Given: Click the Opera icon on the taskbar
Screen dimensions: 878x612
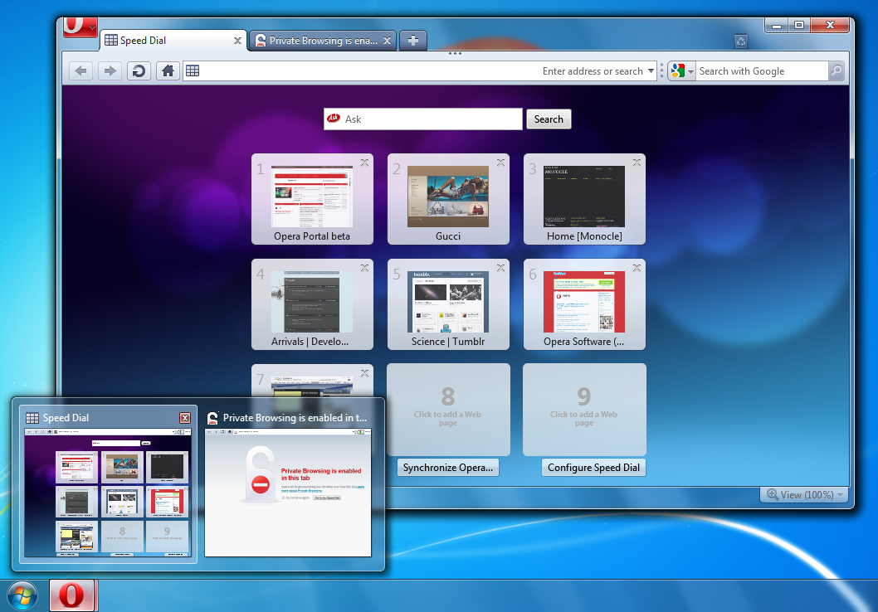Looking at the screenshot, I should [73, 595].
